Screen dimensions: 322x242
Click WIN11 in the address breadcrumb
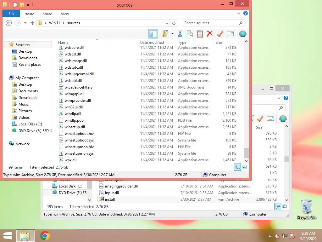(x=54, y=23)
